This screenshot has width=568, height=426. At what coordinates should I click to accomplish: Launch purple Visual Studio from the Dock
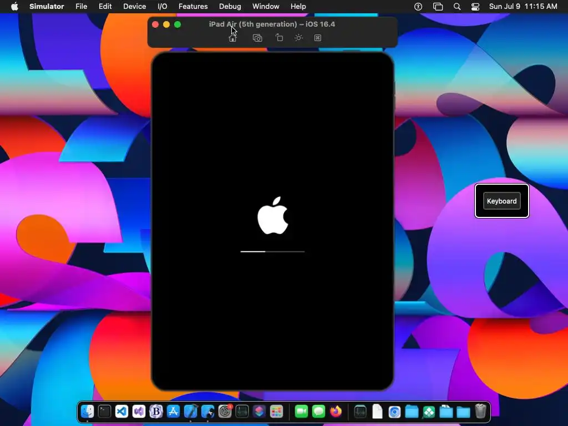pos(139,412)
